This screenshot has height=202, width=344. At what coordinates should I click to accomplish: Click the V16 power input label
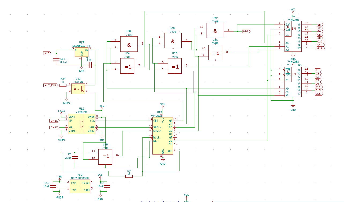tap(47, 53)
